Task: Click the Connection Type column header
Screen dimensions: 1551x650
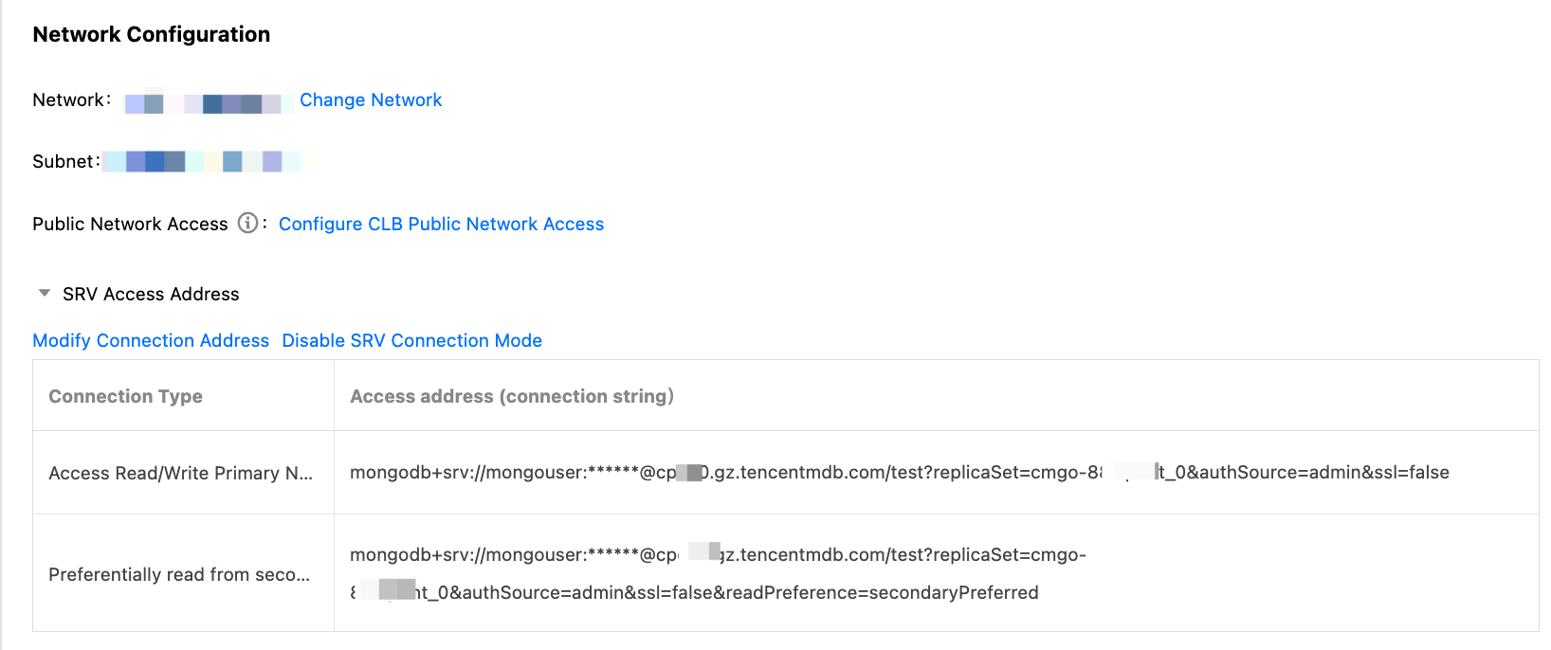Action: coord(125,396)
